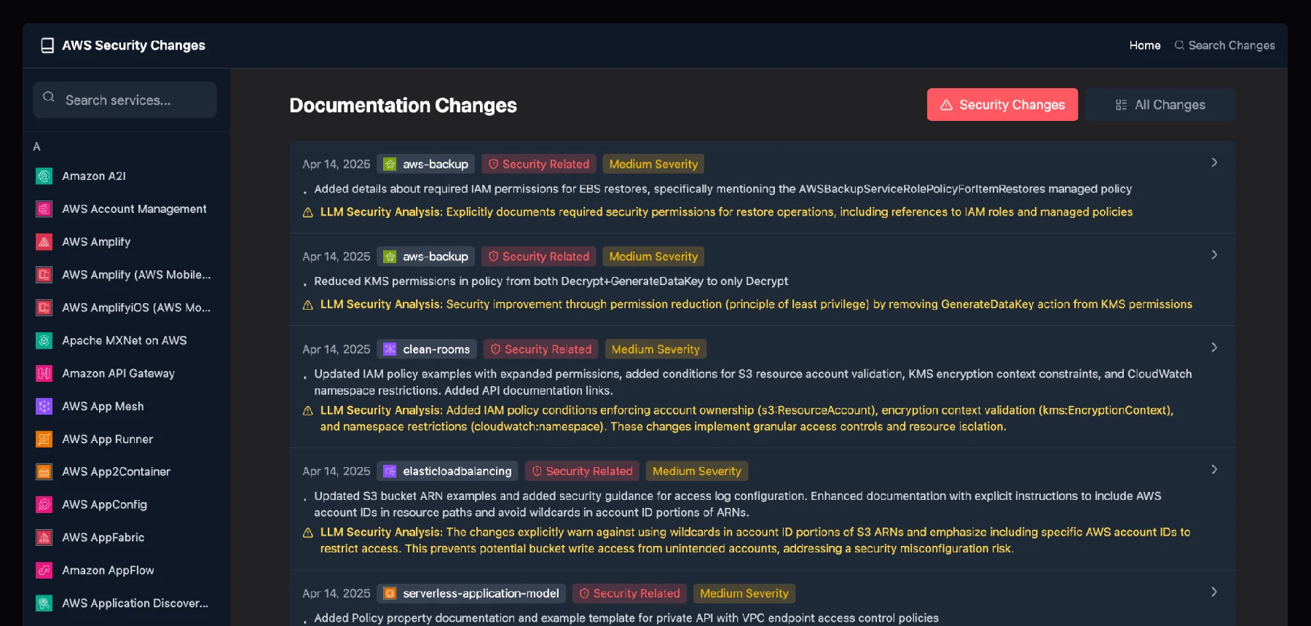1311x626 pixels.
Task: Click the warning triangle on Security Changes button
Action: (x=946, y=105)
